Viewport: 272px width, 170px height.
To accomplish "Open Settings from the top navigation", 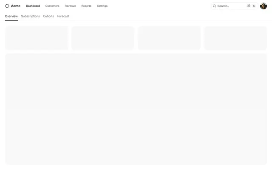I will pyautogui.click(x=102, y=6).
